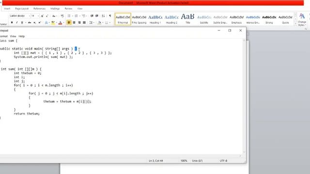
Task: Click the Justify alignment icon
Action: 84,23
